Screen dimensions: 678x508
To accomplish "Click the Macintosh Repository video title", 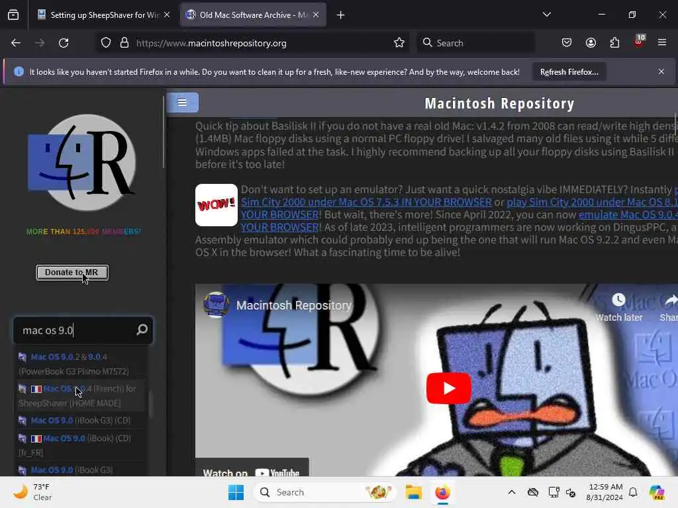I will [293, 306].
